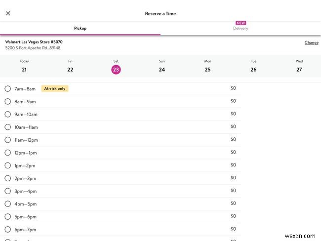Pick the 11am–12pm time slot

(x=8, y=140)
